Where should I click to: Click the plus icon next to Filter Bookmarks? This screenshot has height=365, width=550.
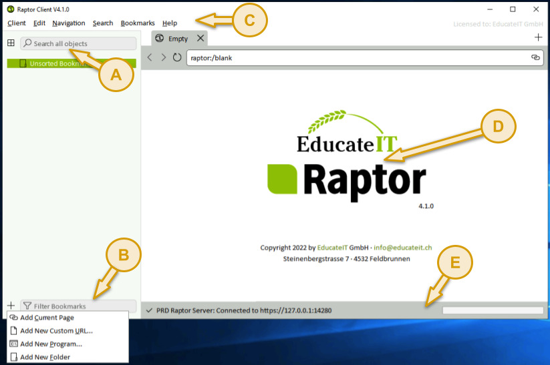point(11,306)
